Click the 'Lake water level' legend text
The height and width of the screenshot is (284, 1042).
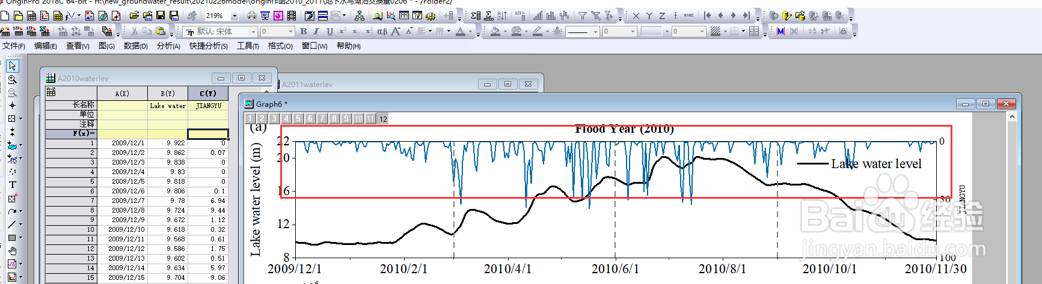click(x=876, y=163)
